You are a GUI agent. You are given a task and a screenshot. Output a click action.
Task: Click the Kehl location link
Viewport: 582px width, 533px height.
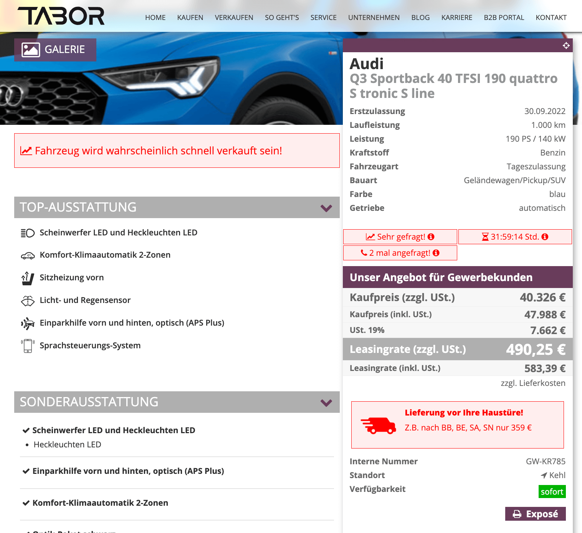[x=557, y=475]
